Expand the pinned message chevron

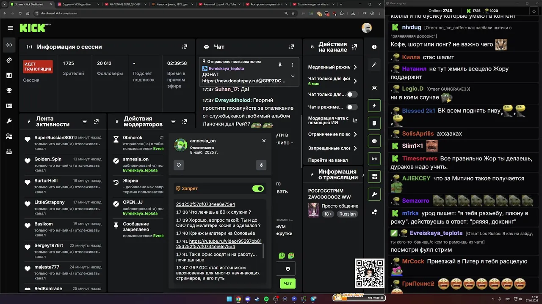292,76
